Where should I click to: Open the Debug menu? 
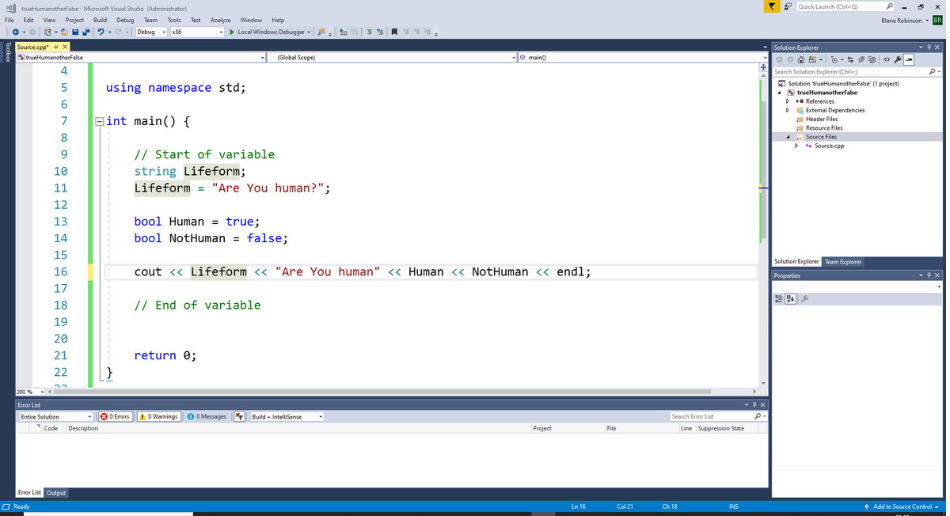125,20
